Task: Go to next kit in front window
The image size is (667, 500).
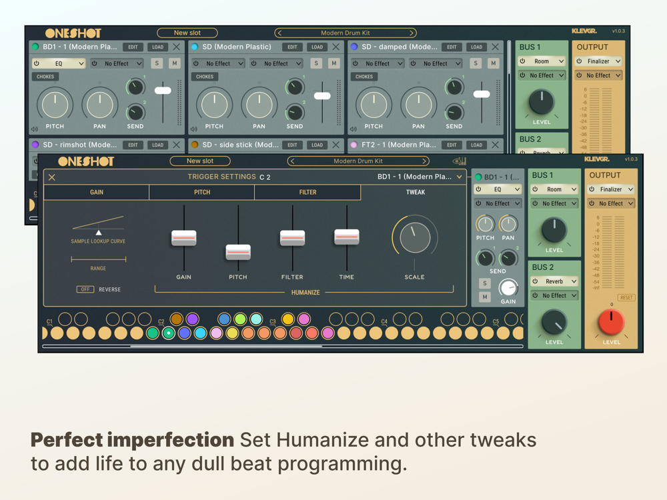Action: click(x=424, y=161)
